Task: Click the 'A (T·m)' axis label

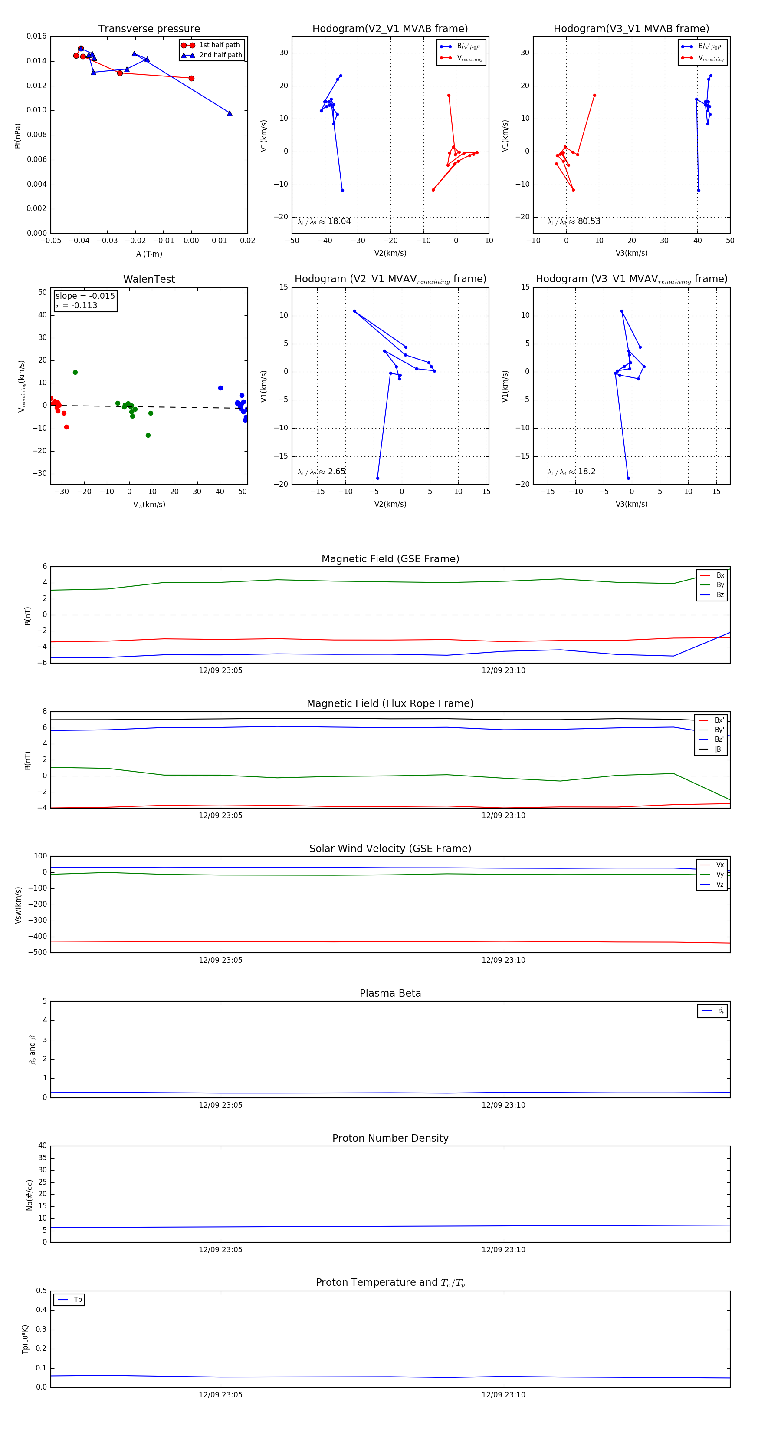Action: 149,254
